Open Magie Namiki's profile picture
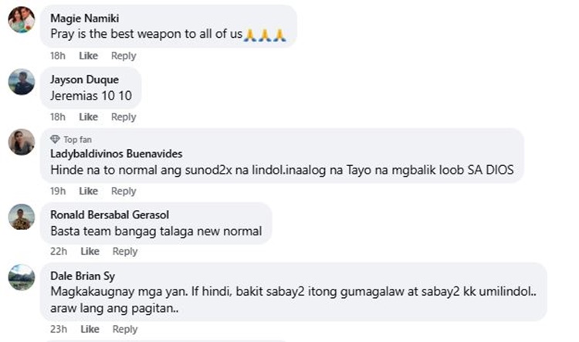The height and width of the screenshot is (342, 579). [x=22, y=19]
